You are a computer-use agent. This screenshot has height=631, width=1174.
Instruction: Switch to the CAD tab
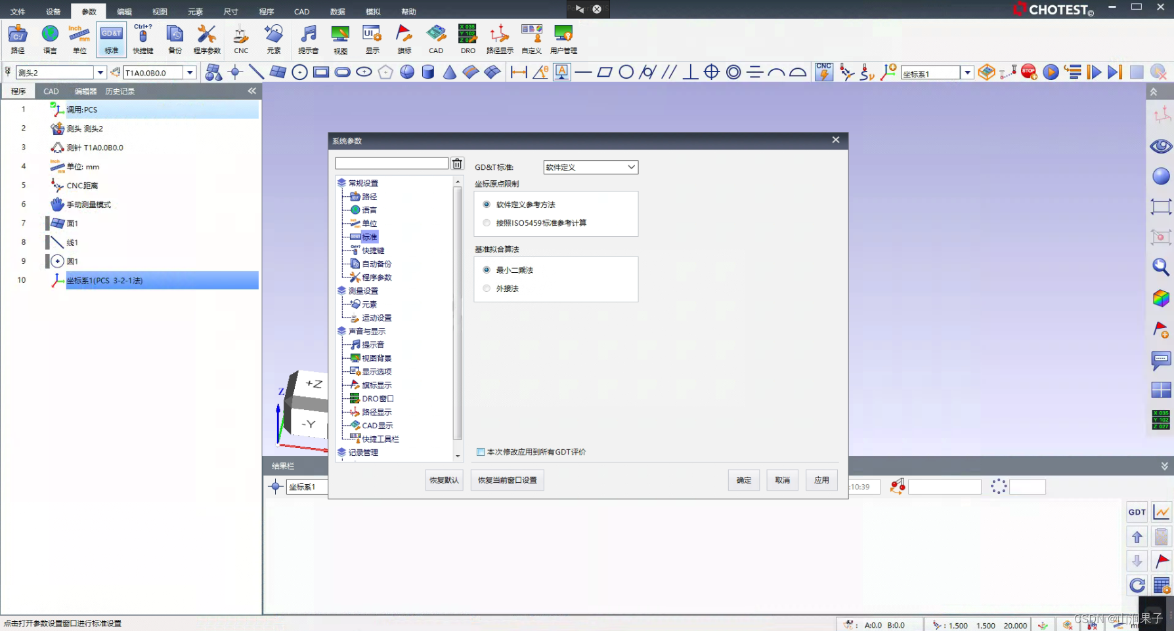click(x=51, y=91)
